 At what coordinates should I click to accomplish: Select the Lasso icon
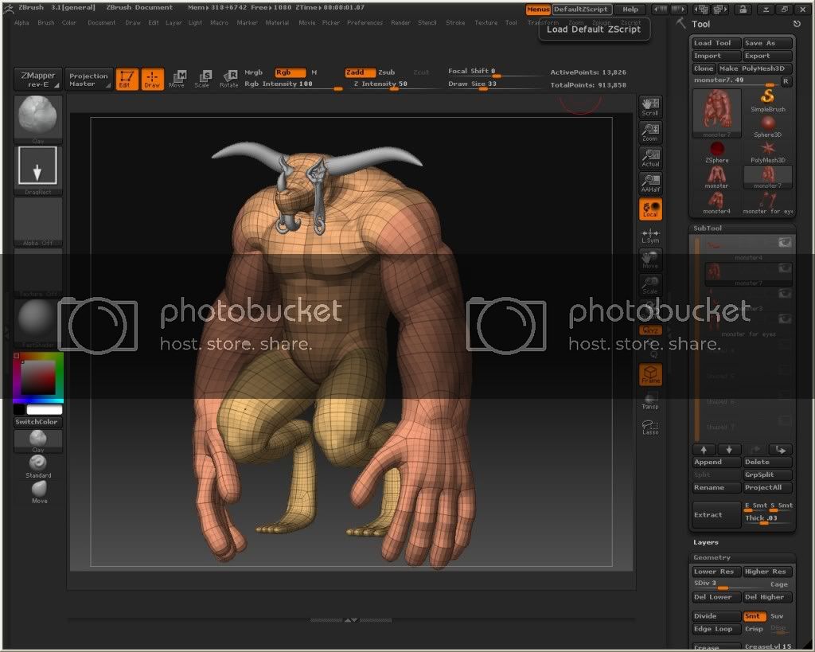650,428
